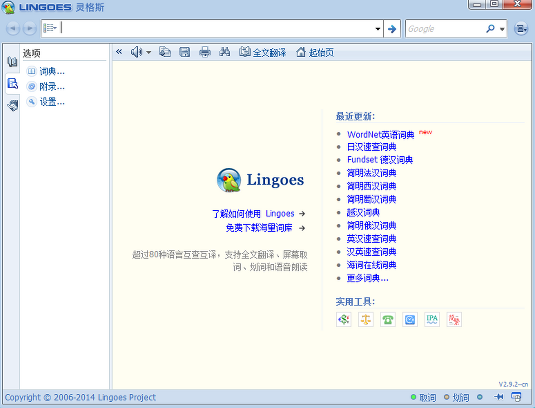This screenshot has height=408, width=535.
Task: Click the balance scale unit converter icon
Action: [x=366, y=320]
